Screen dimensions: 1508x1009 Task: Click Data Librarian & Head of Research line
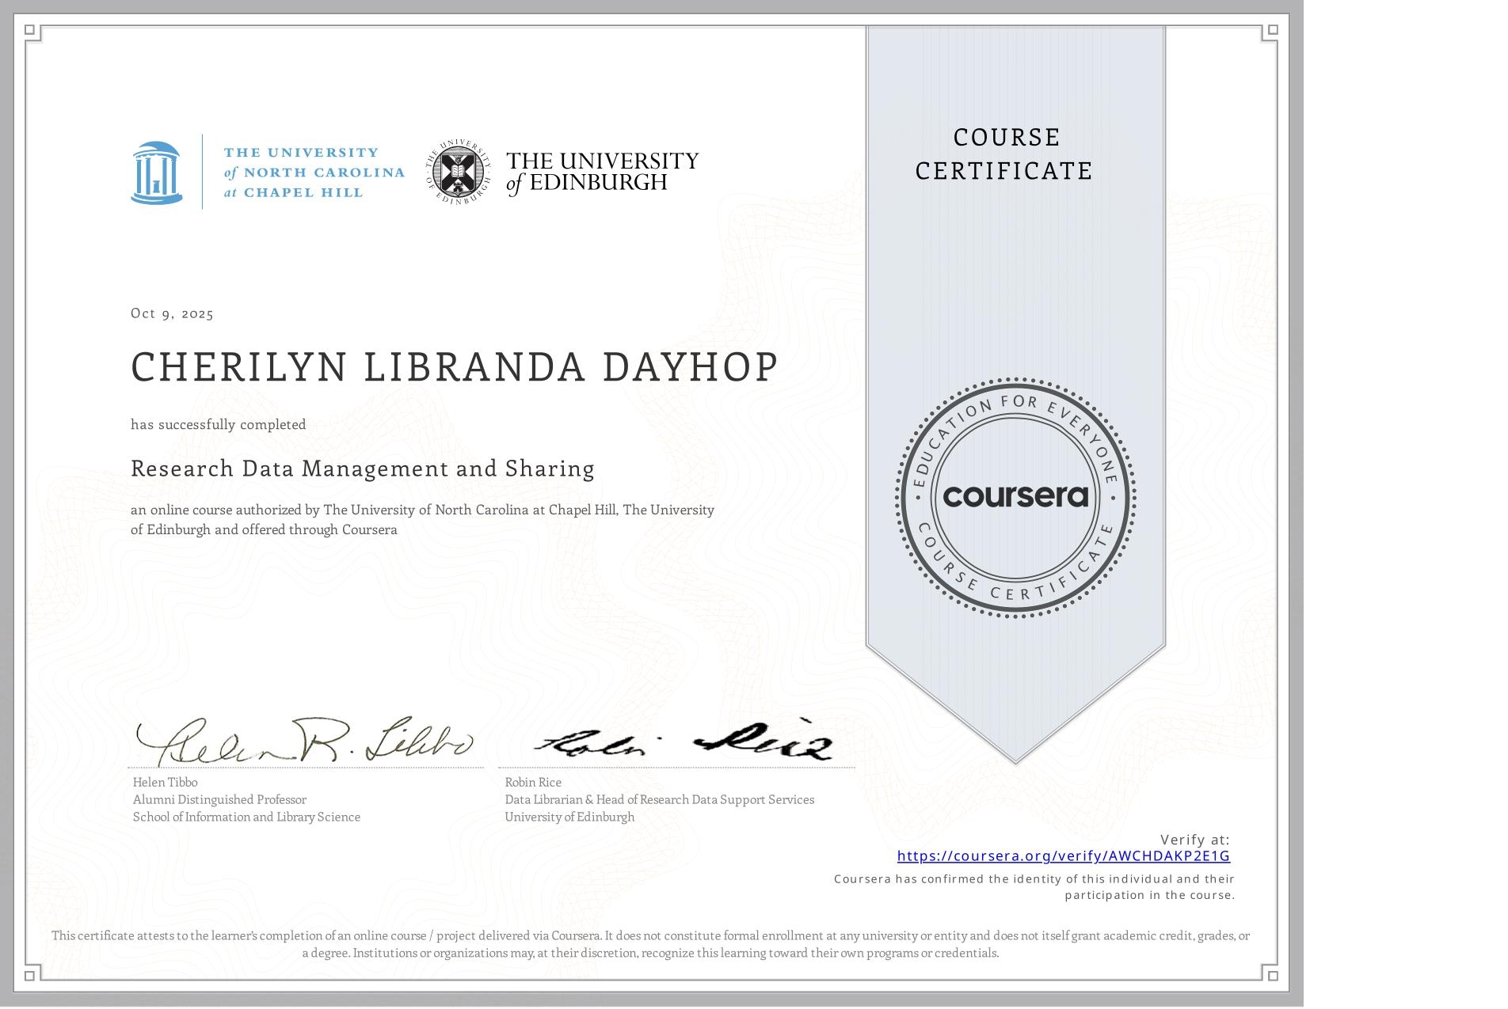tap(660, 799)
